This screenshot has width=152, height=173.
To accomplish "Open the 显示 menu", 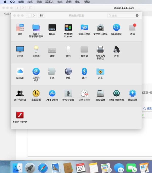I will click(39, 2).
